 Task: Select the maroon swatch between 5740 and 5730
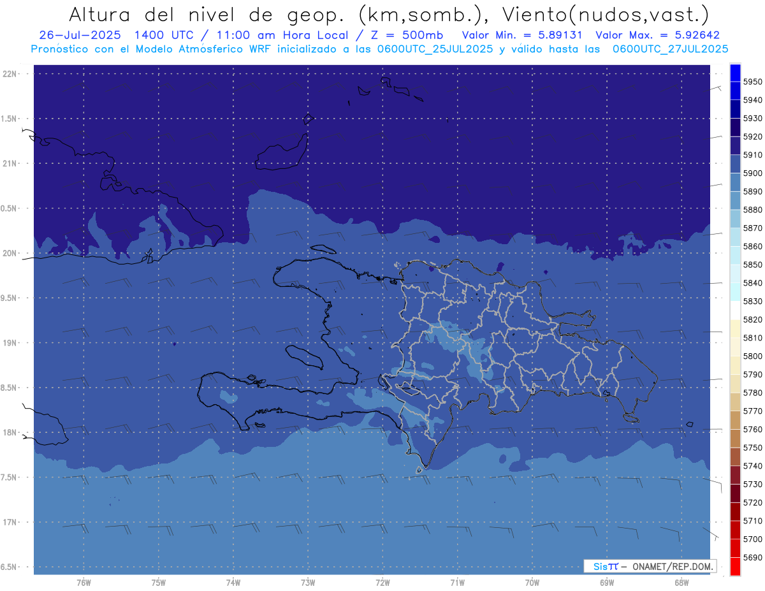coord(735,475)
